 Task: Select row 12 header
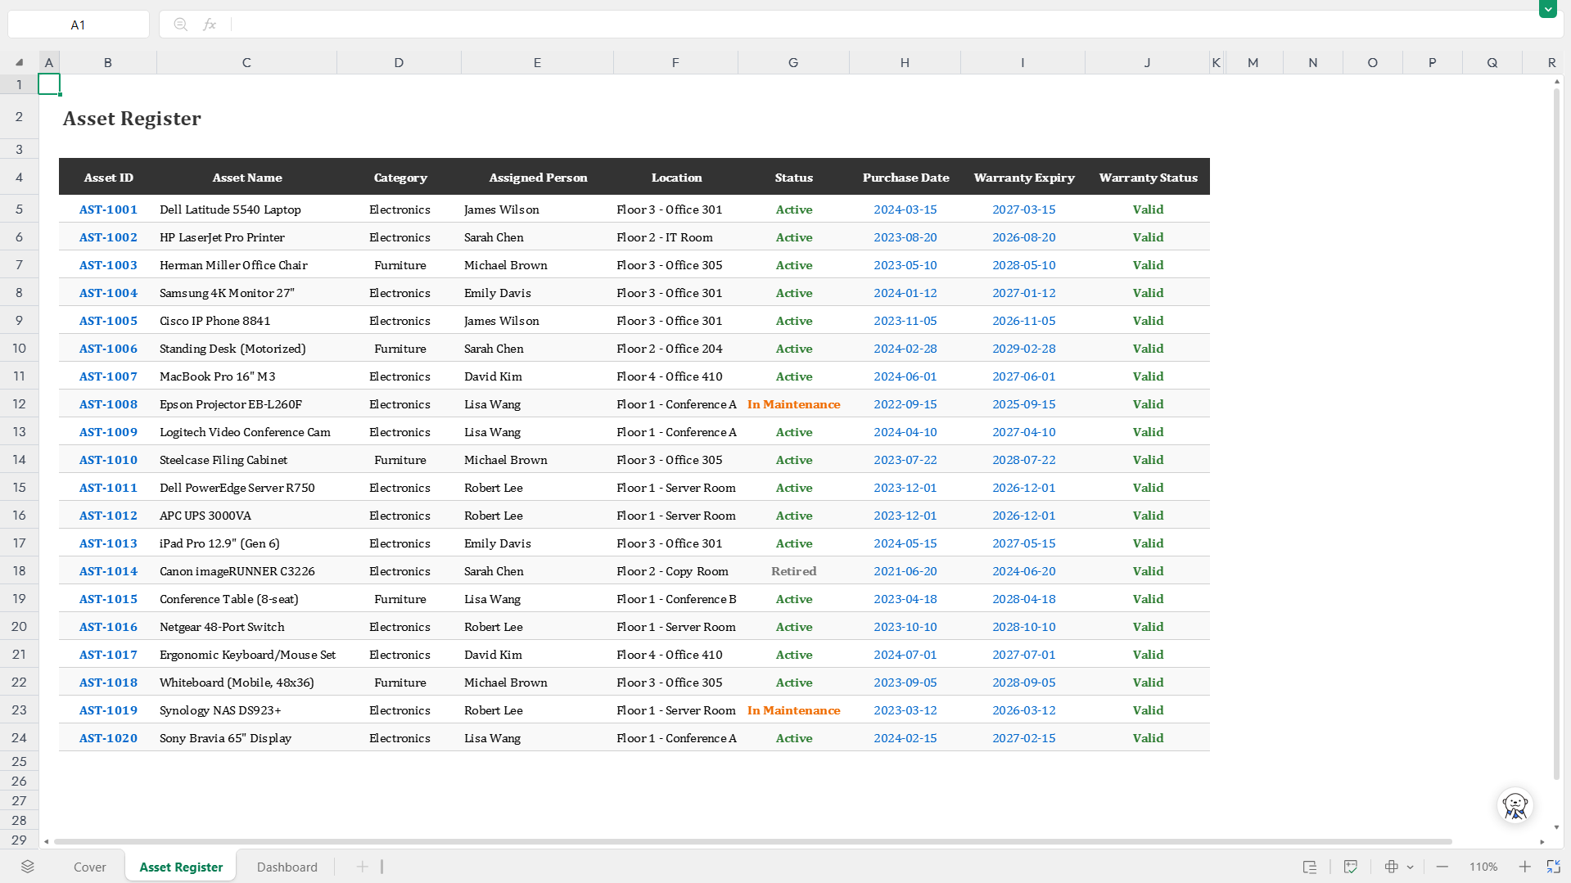coord(19,403)
